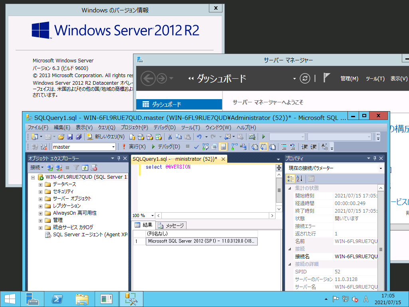Toggle Results to Grid mode

223,147
